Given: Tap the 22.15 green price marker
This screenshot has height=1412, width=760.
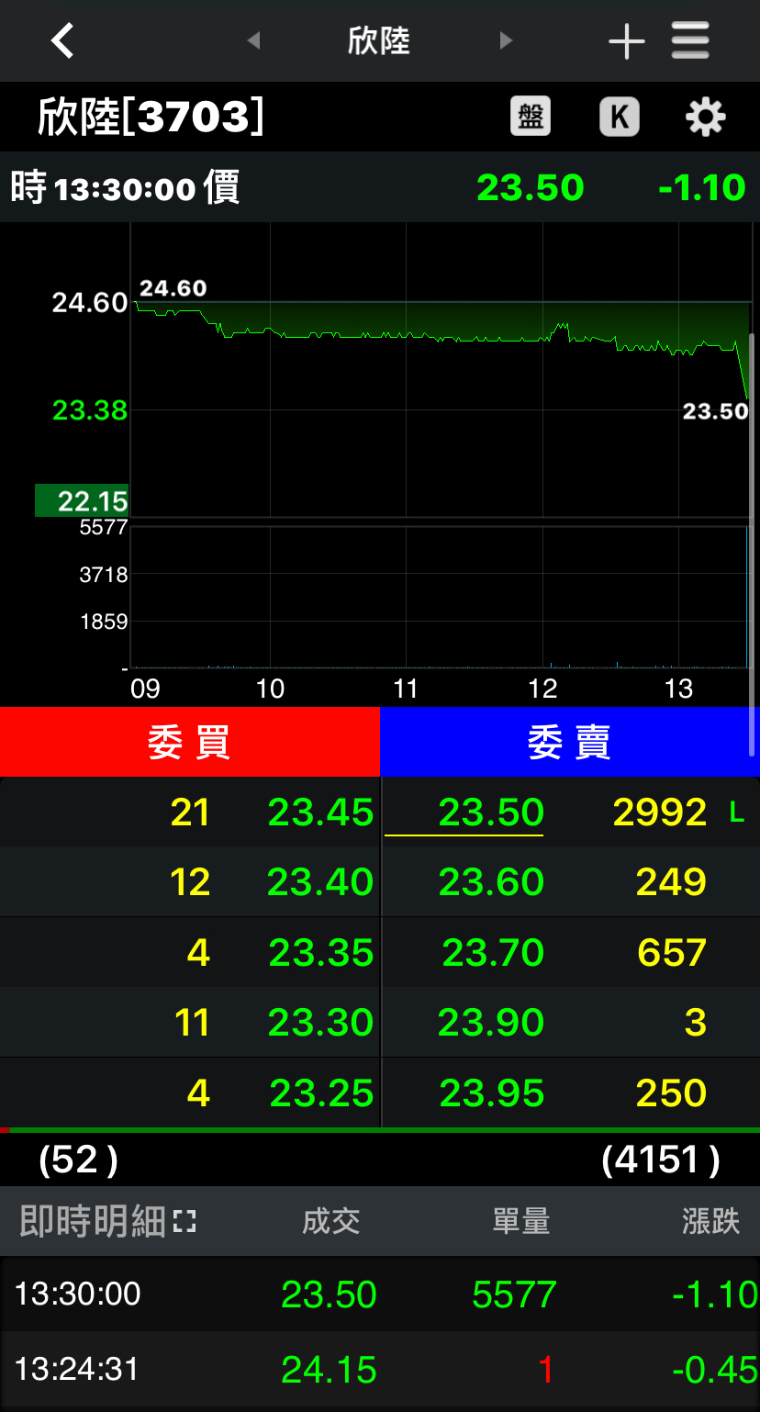Looking at the screenshot, I should click(x=81, y=501).
